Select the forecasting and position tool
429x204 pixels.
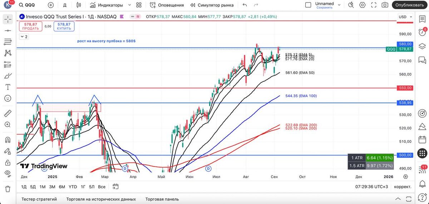click(8, 64)
